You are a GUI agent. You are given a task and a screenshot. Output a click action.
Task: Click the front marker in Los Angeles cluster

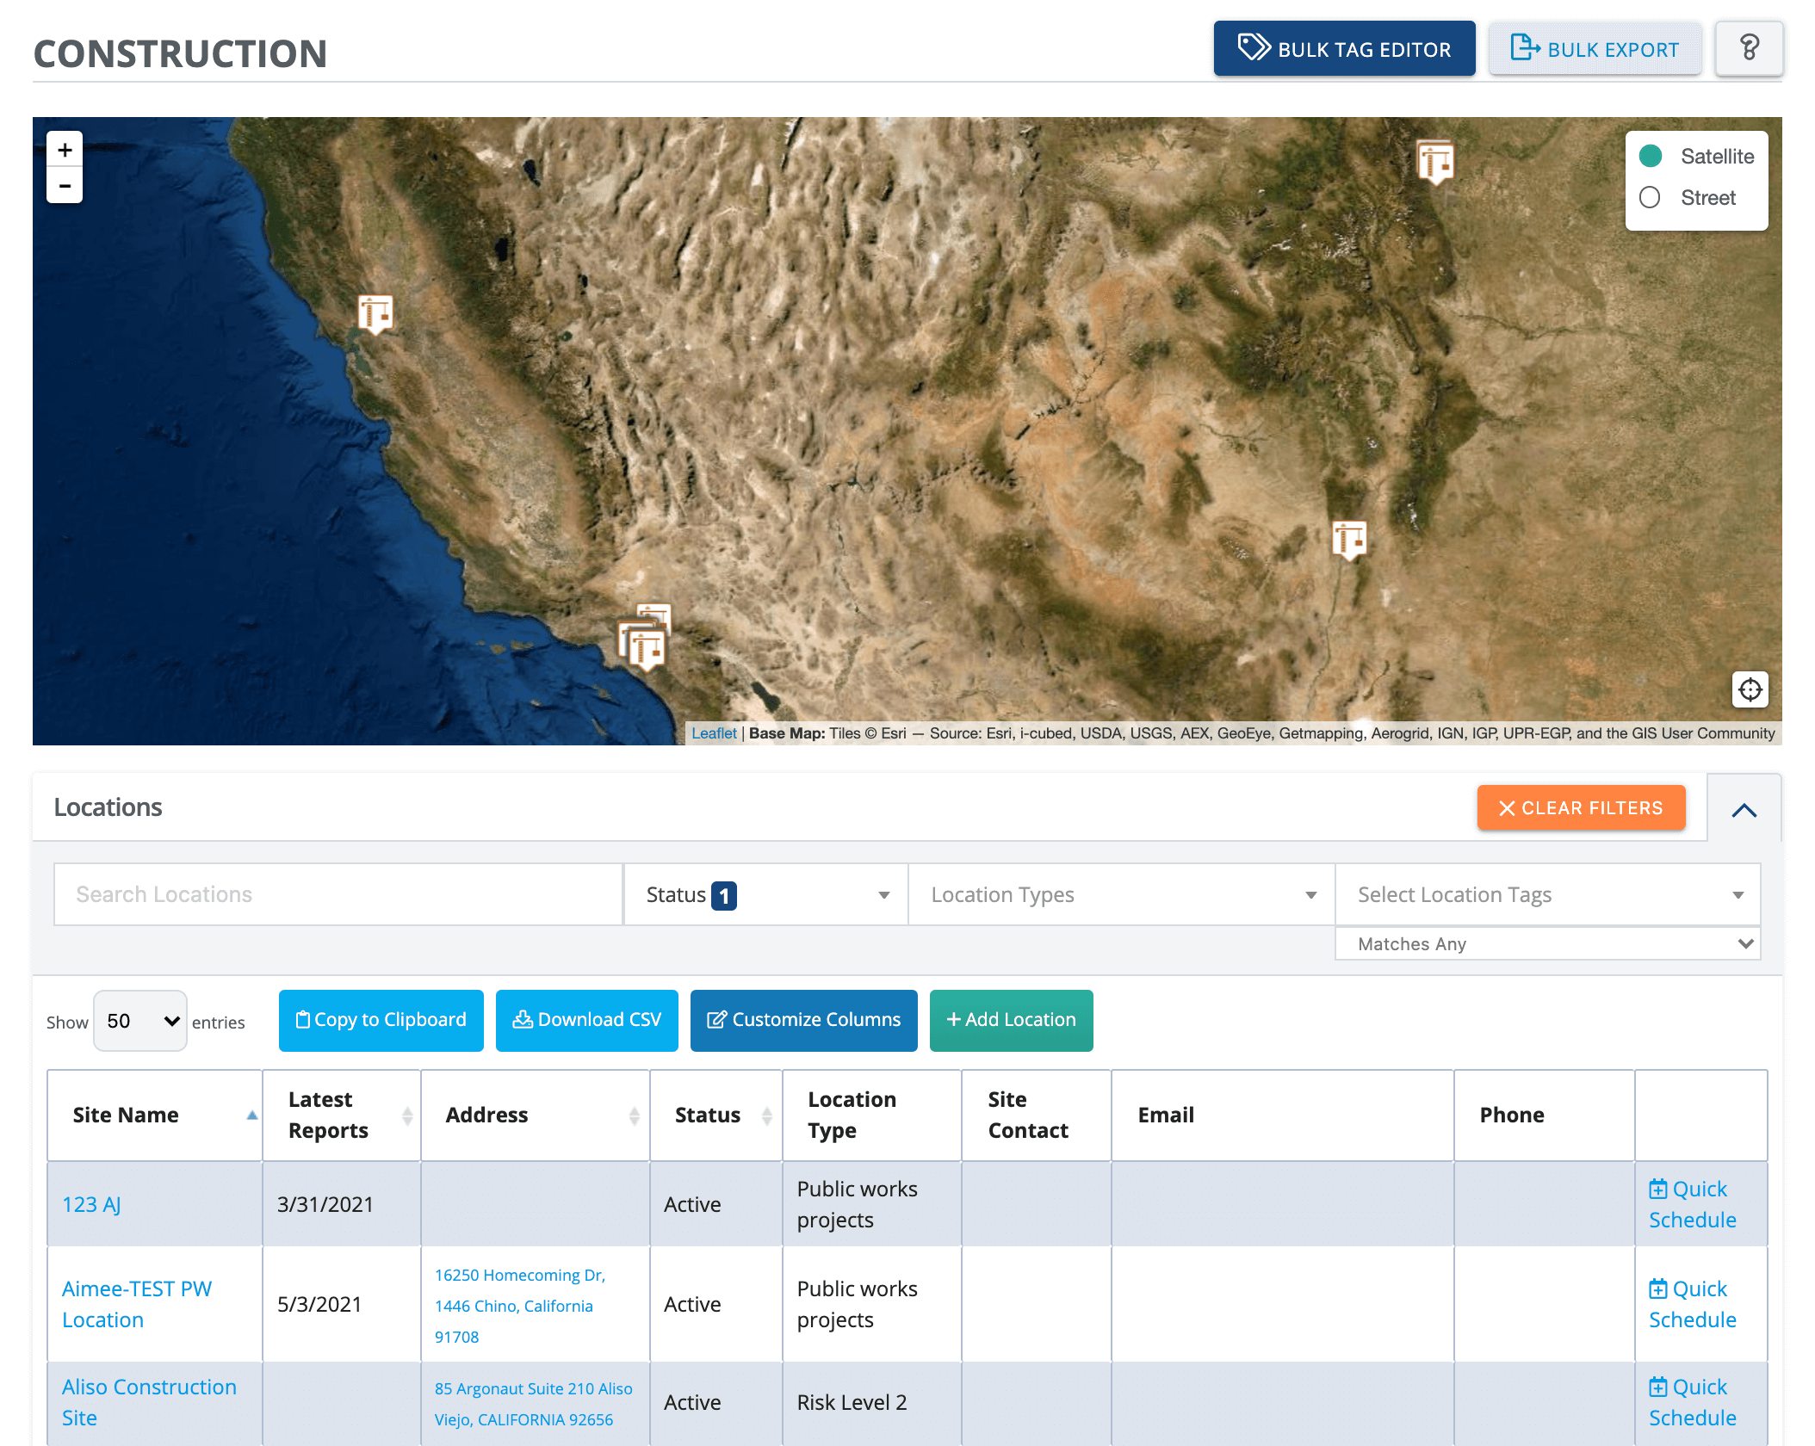point(647,650)
